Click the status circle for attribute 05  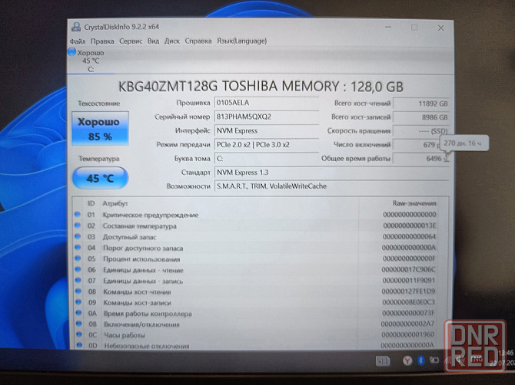[78, 258]
